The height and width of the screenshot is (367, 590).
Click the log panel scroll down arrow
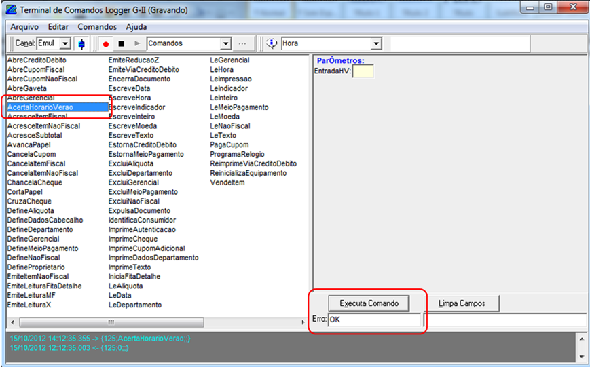[x=580, y=355]
